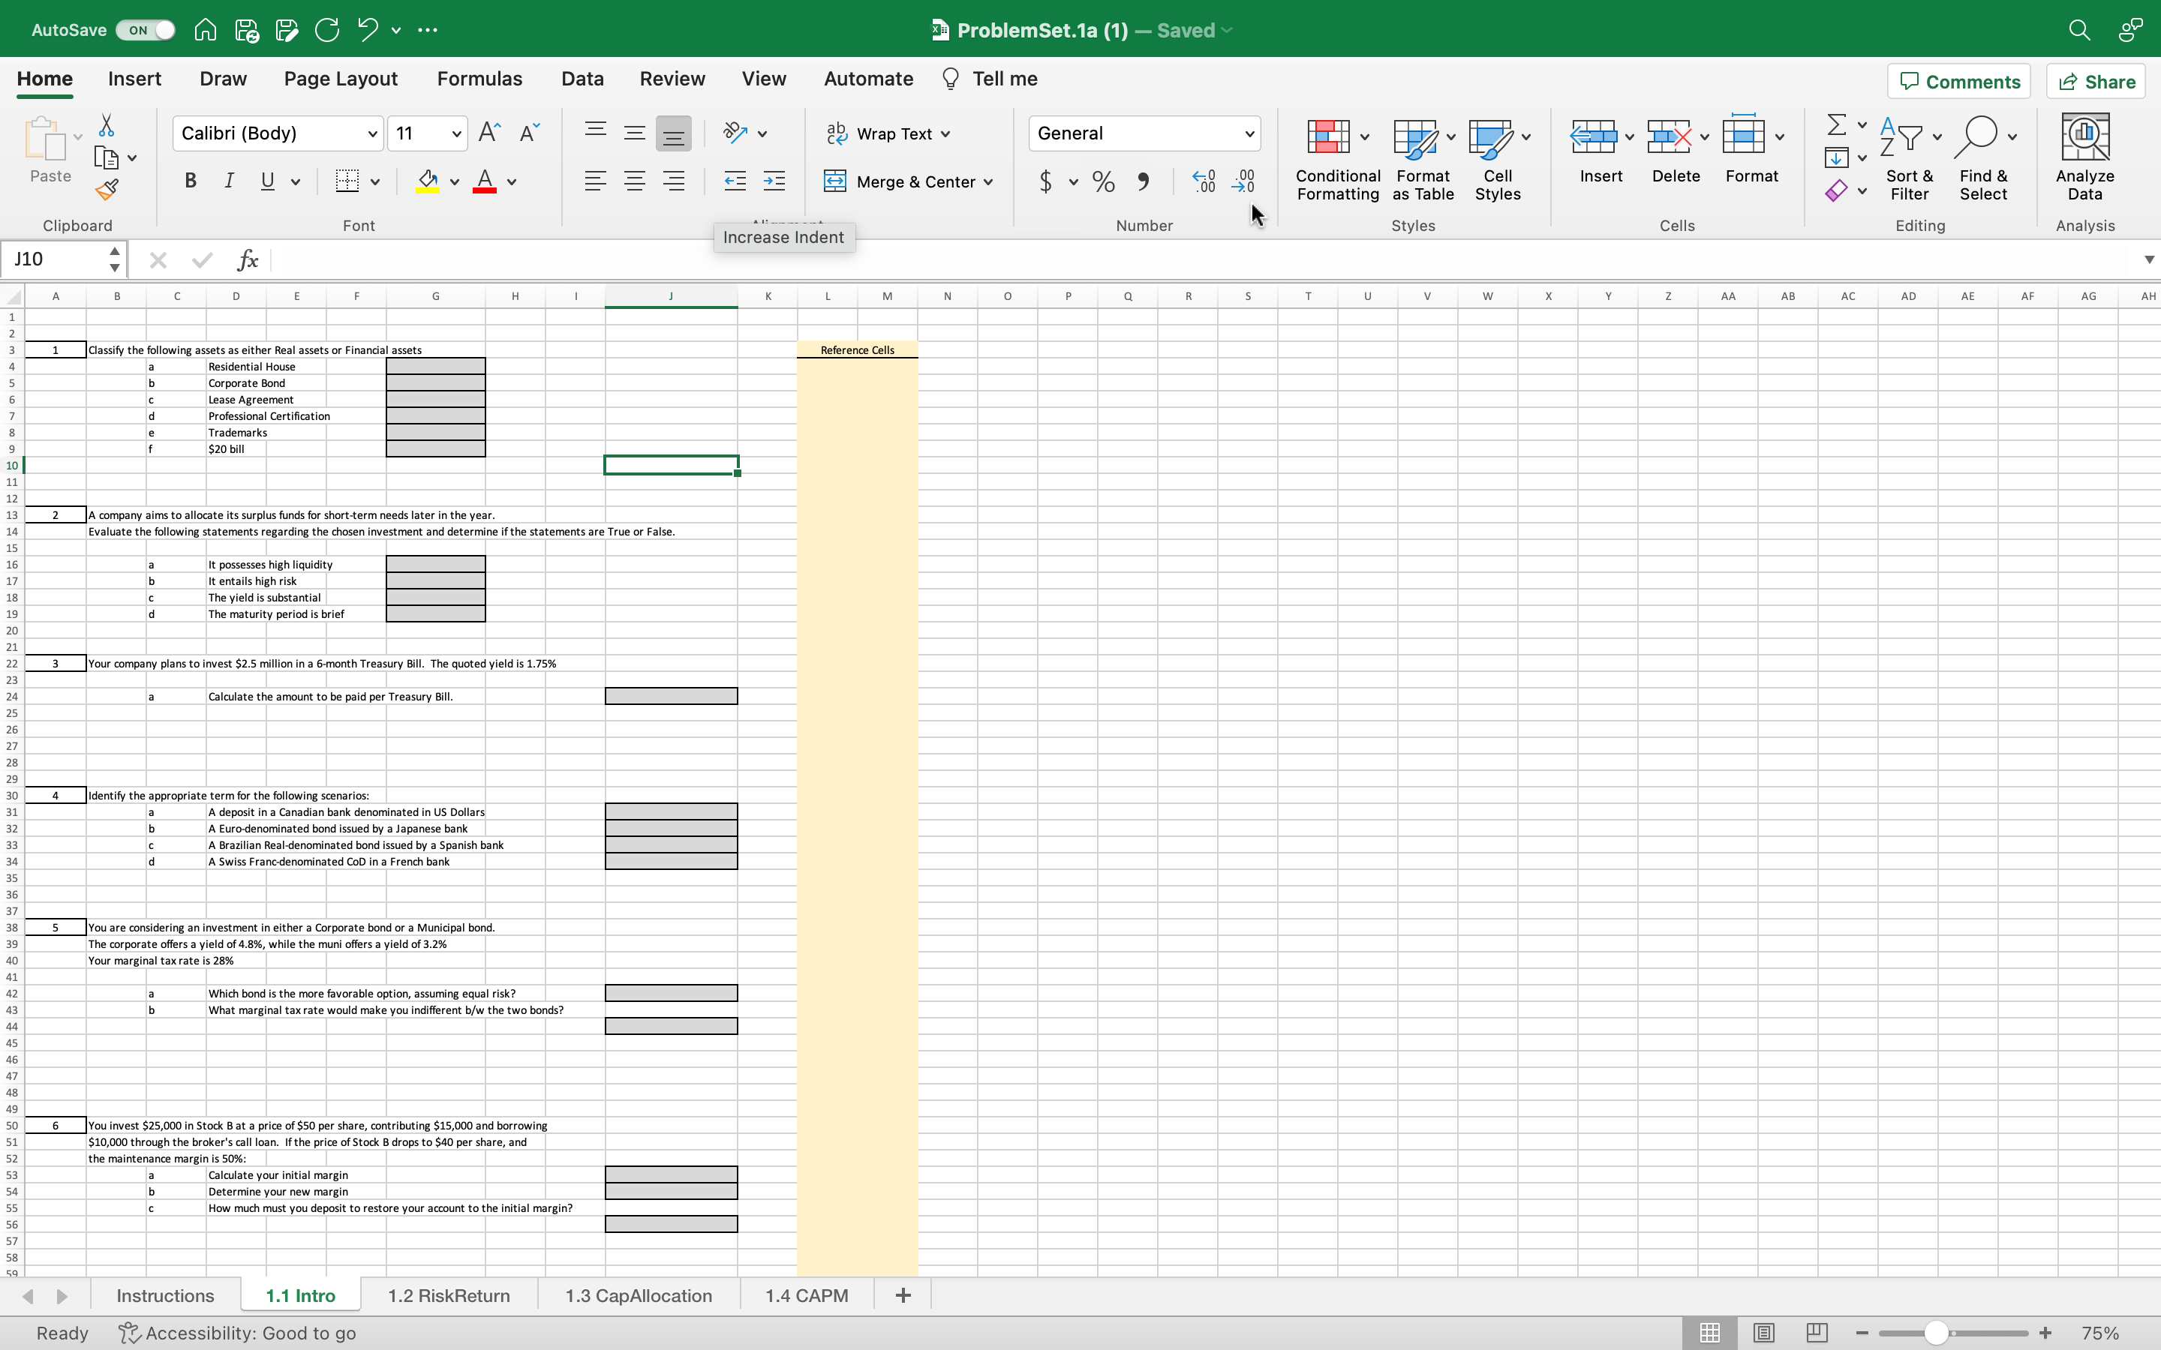Image resolution: width=2161 pixels, height=1350 pixels.
Task: Open the Comments pane
Action: click(1958, 81)
